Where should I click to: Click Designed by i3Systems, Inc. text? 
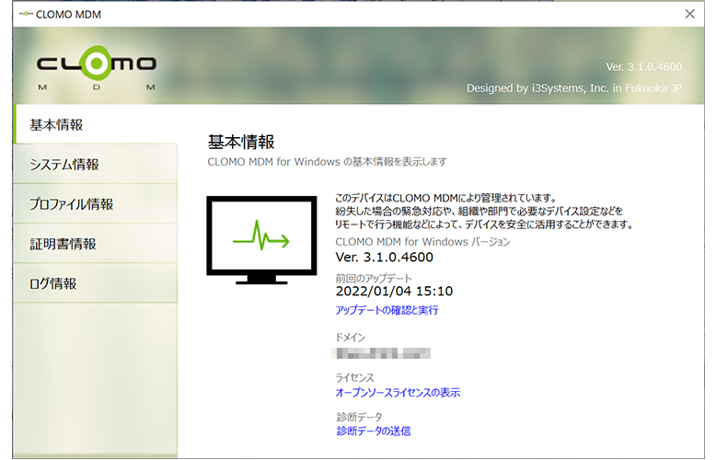coord(574,88)
